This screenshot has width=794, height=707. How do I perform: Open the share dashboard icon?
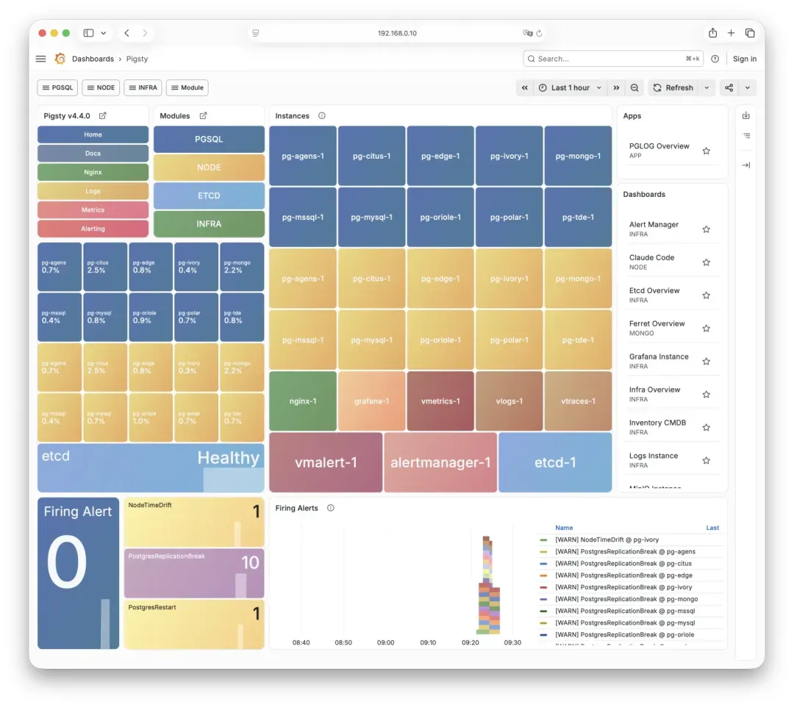click(729, 87)
